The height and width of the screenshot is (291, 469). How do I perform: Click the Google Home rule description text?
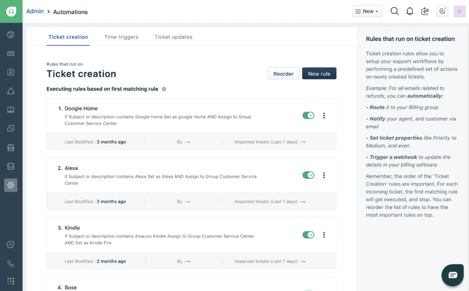tap(158, 120)
